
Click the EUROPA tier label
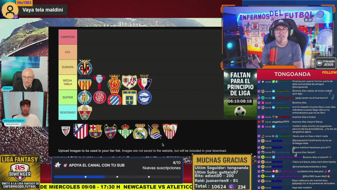coord(68,67)
